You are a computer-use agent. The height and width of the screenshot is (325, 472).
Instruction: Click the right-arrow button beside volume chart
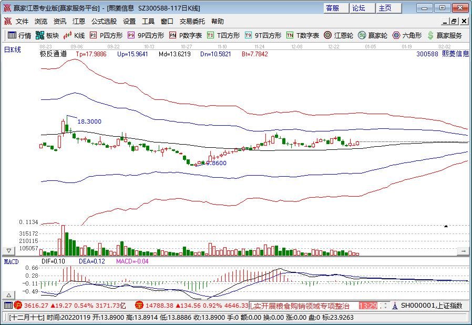click(x=463, y=251)
